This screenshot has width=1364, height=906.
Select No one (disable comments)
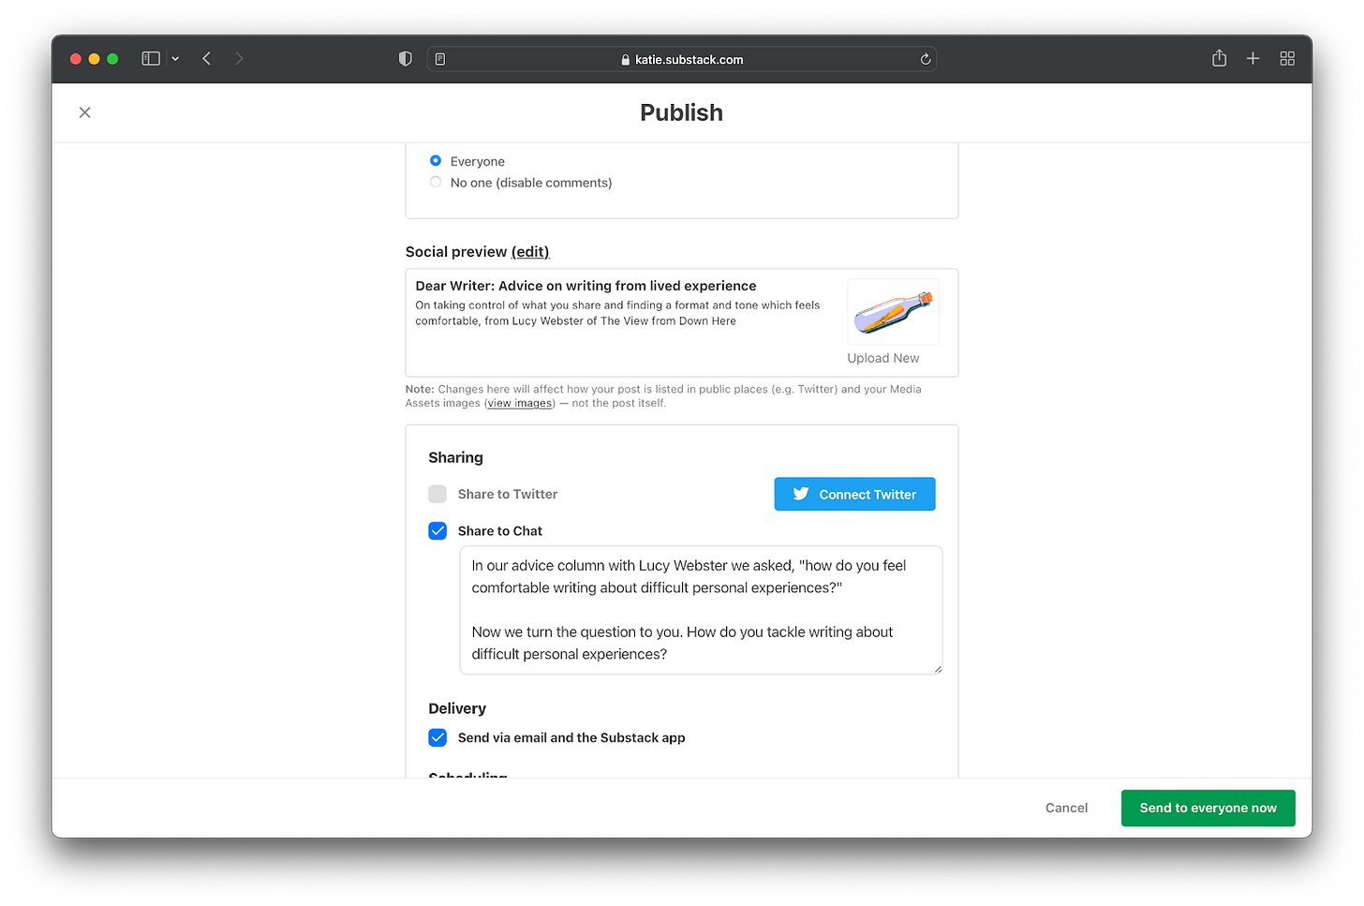[435, 181]
